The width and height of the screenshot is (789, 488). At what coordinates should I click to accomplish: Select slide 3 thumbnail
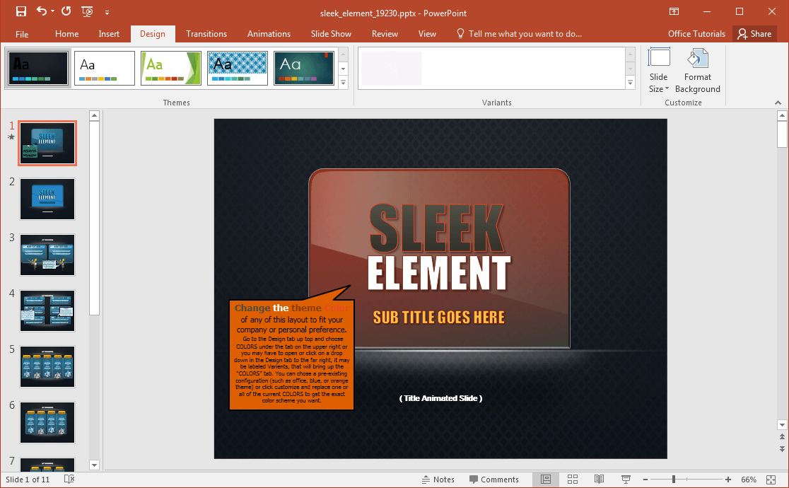(x=47, y=255)
